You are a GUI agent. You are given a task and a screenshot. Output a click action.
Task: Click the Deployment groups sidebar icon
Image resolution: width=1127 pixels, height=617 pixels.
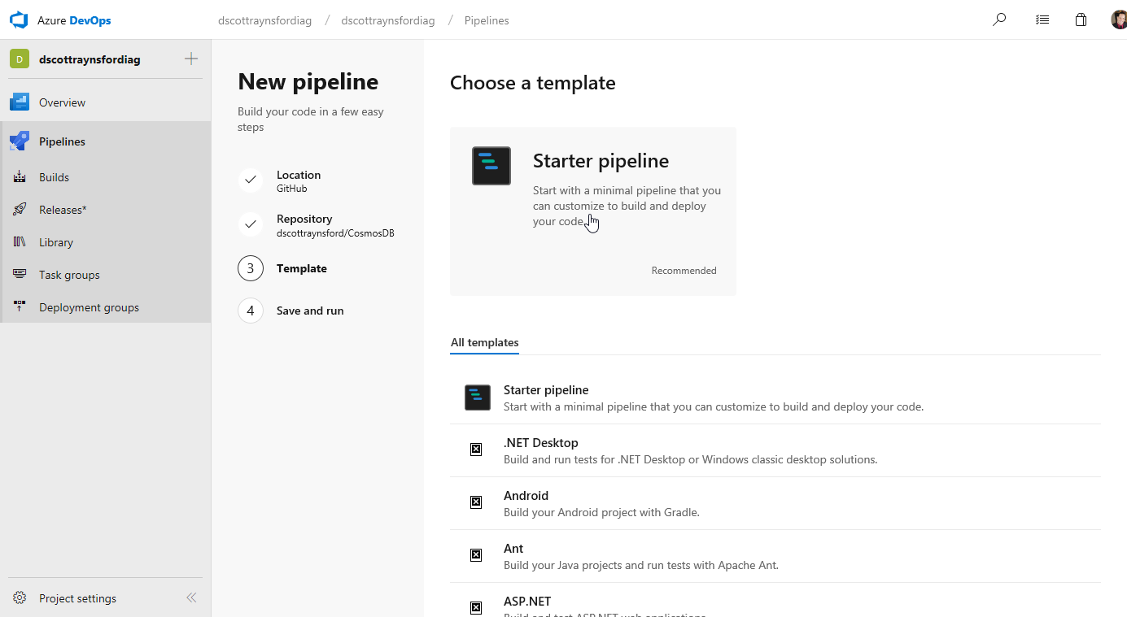[x=20, y=307]
